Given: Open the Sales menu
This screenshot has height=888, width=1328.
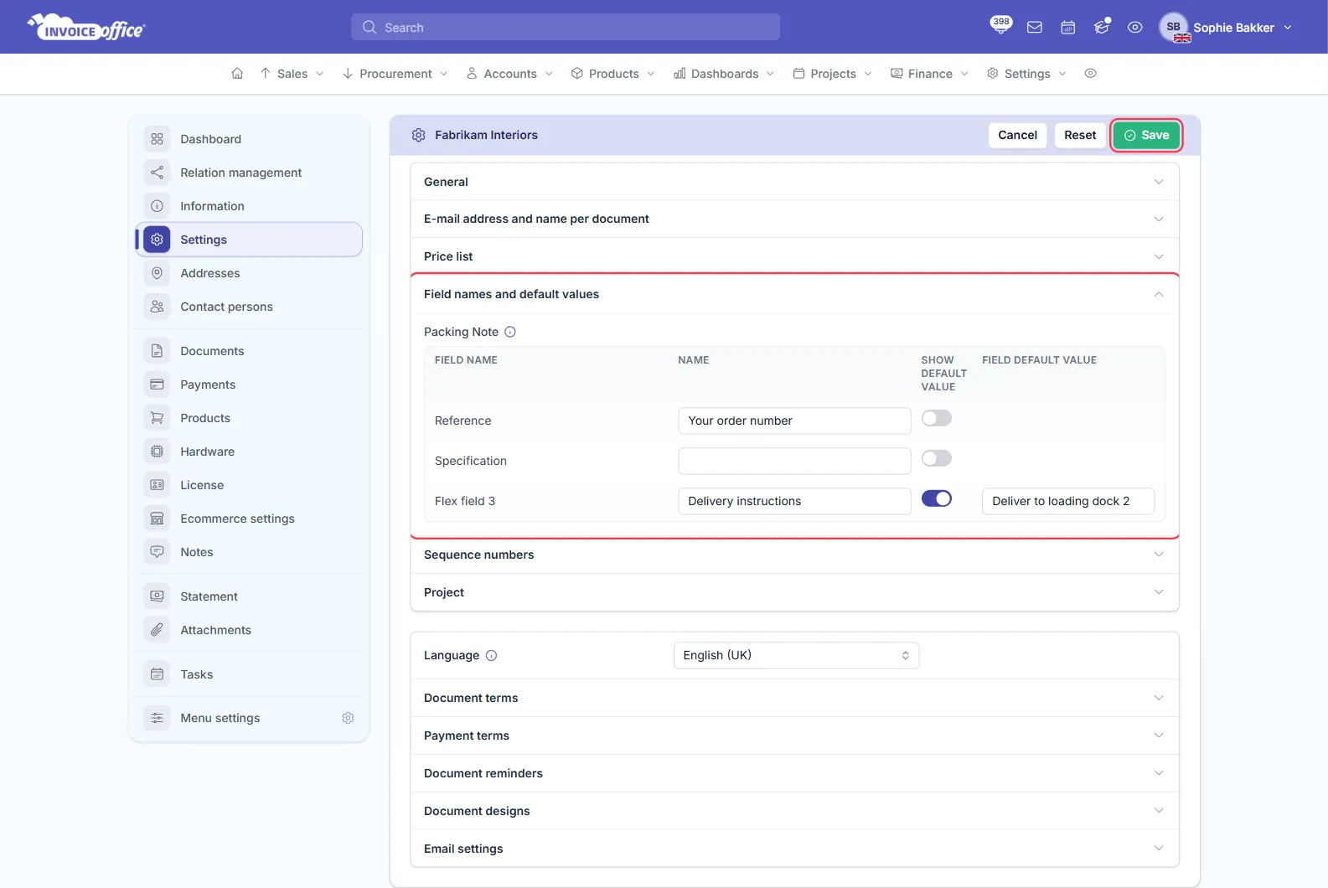Looking at the screenshot, I should [x=292, y=74].
